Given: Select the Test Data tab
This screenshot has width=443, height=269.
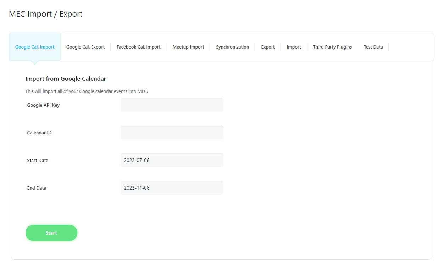Looking at the screenshot, I should tap(373, 47).
